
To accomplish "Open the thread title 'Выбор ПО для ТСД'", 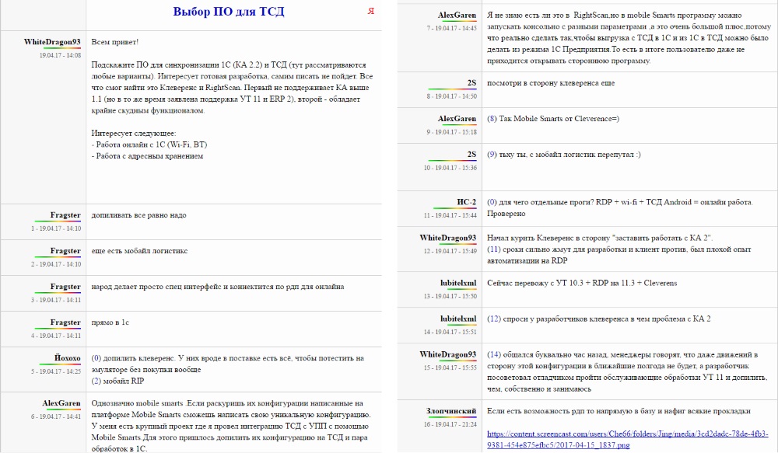I will point(229,12).
